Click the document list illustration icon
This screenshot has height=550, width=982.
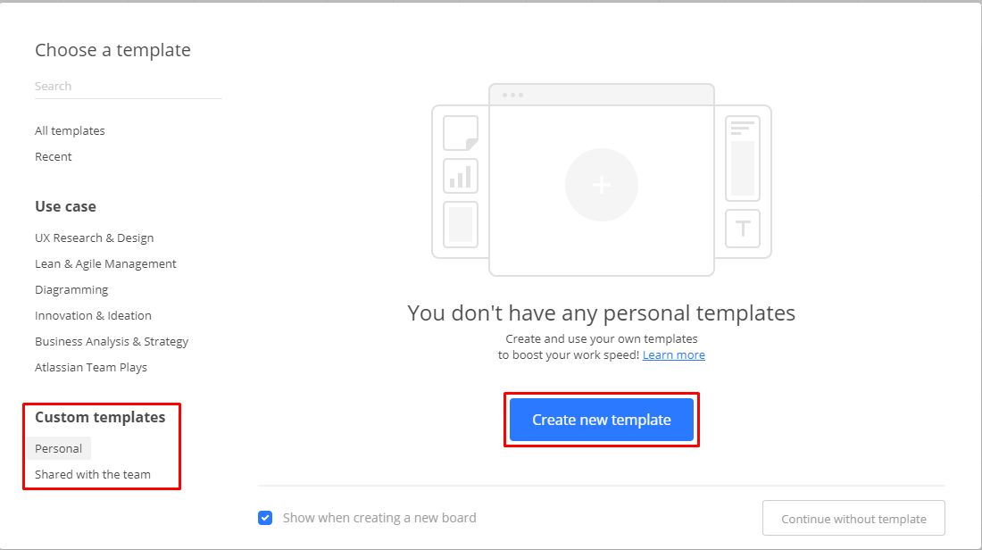tap(742, 158)
